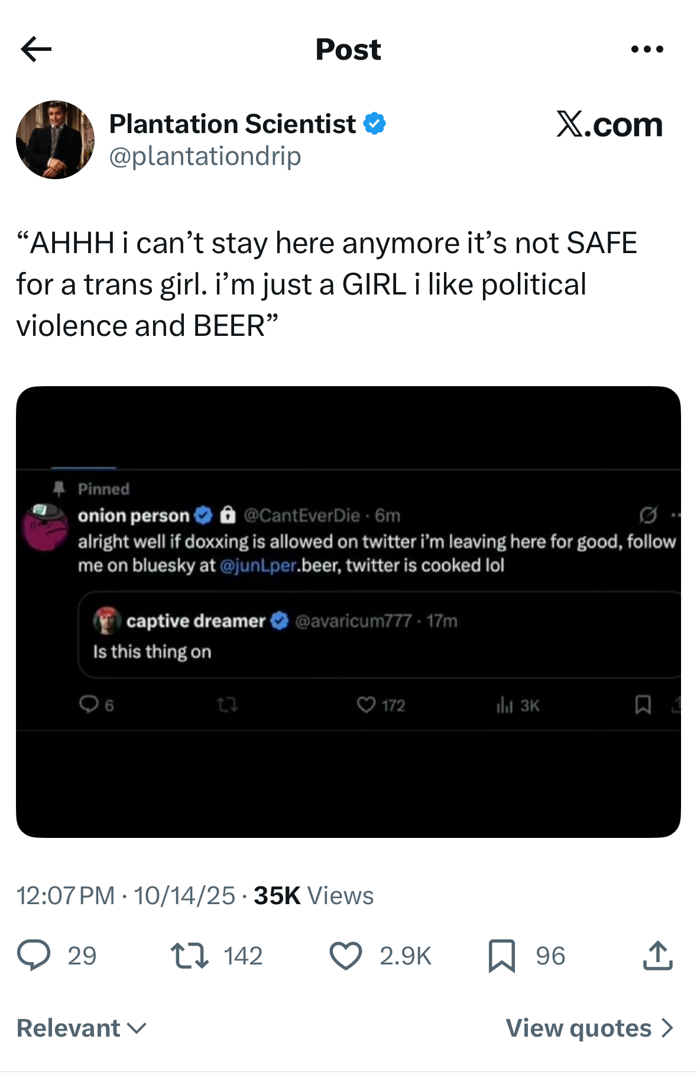Tap the 142 reposts count
Viewport: 697px width, 1078px height.
click(x=243, y=956)
